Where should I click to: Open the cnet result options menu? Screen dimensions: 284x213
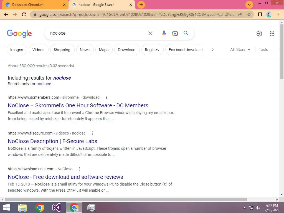coord(79,169)
